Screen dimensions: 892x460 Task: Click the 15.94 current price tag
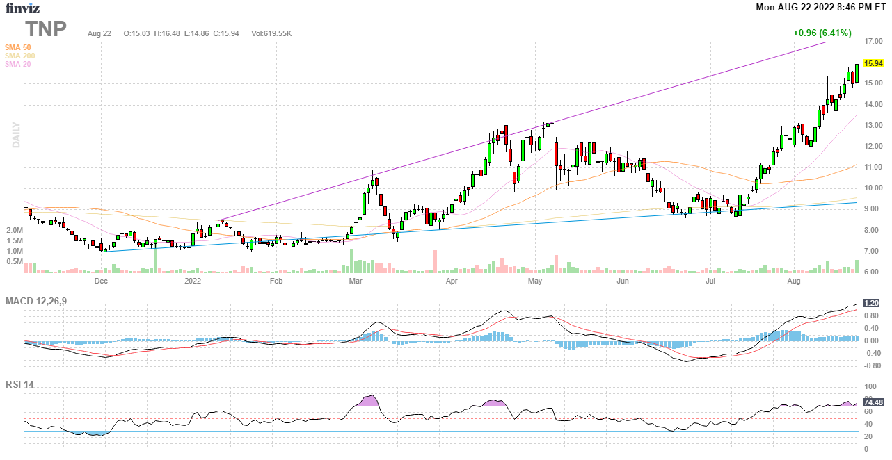[x=872, y=63]
